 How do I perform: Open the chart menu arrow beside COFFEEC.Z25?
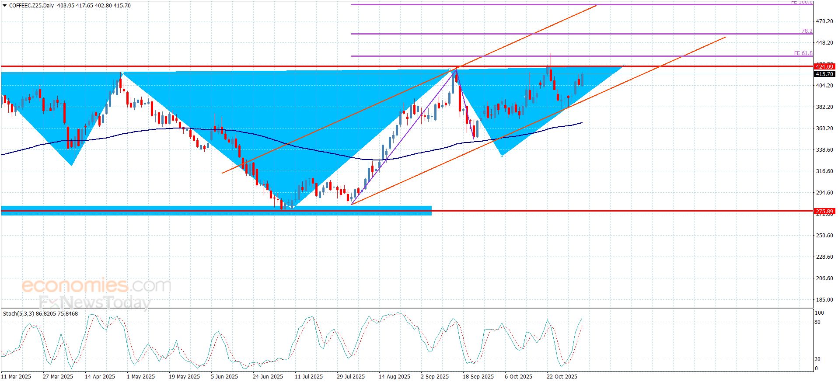(5, 6)
